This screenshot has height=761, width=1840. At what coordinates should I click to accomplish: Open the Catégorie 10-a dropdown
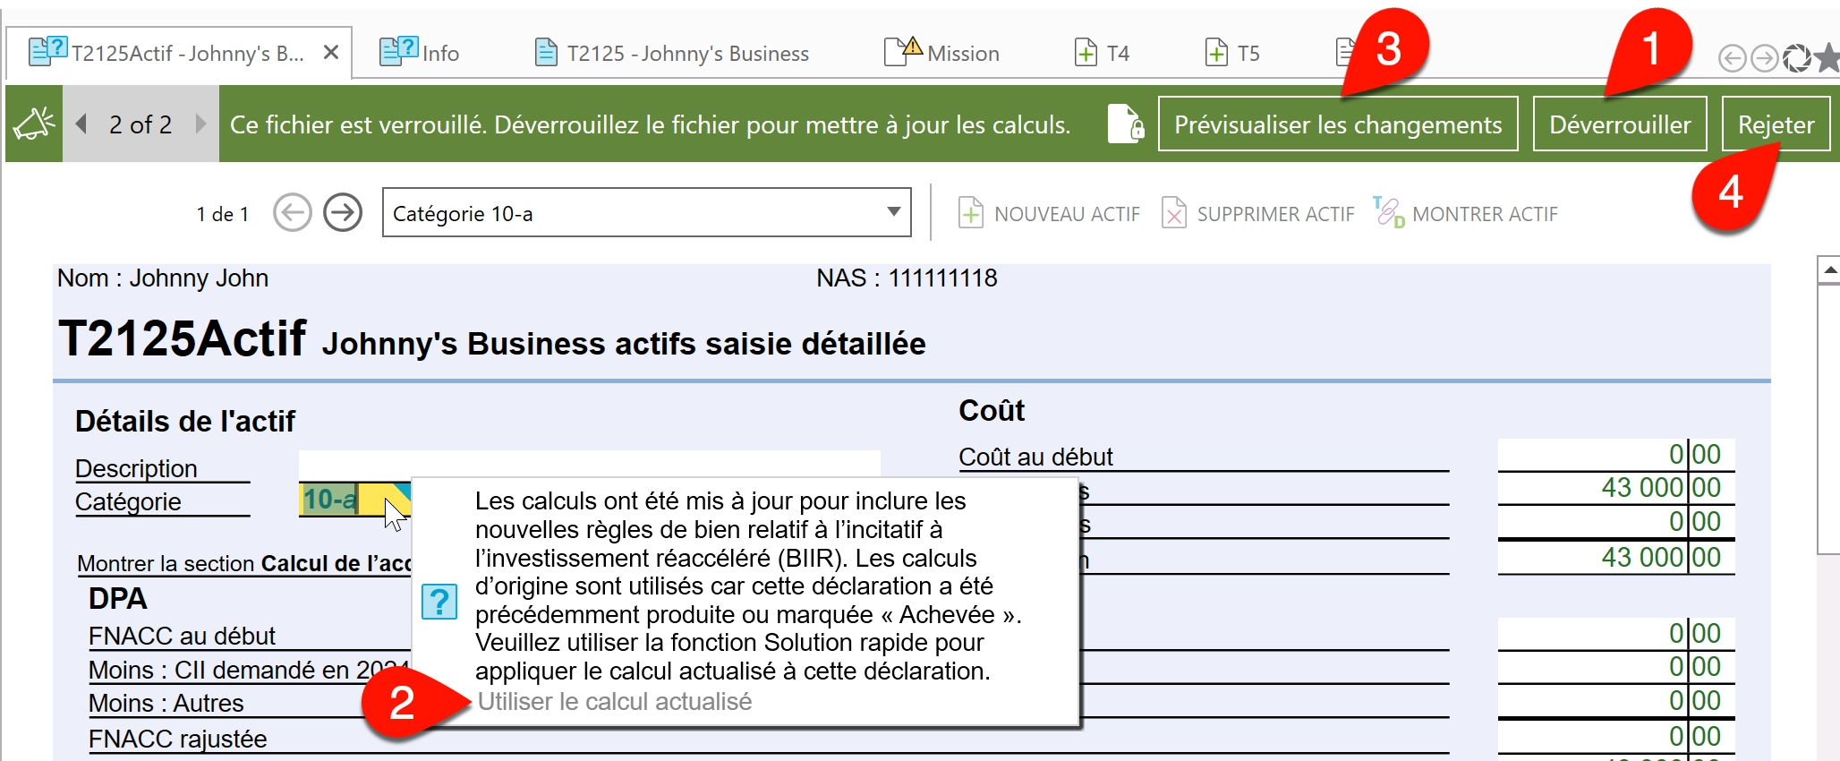click(x=646, y=212)
